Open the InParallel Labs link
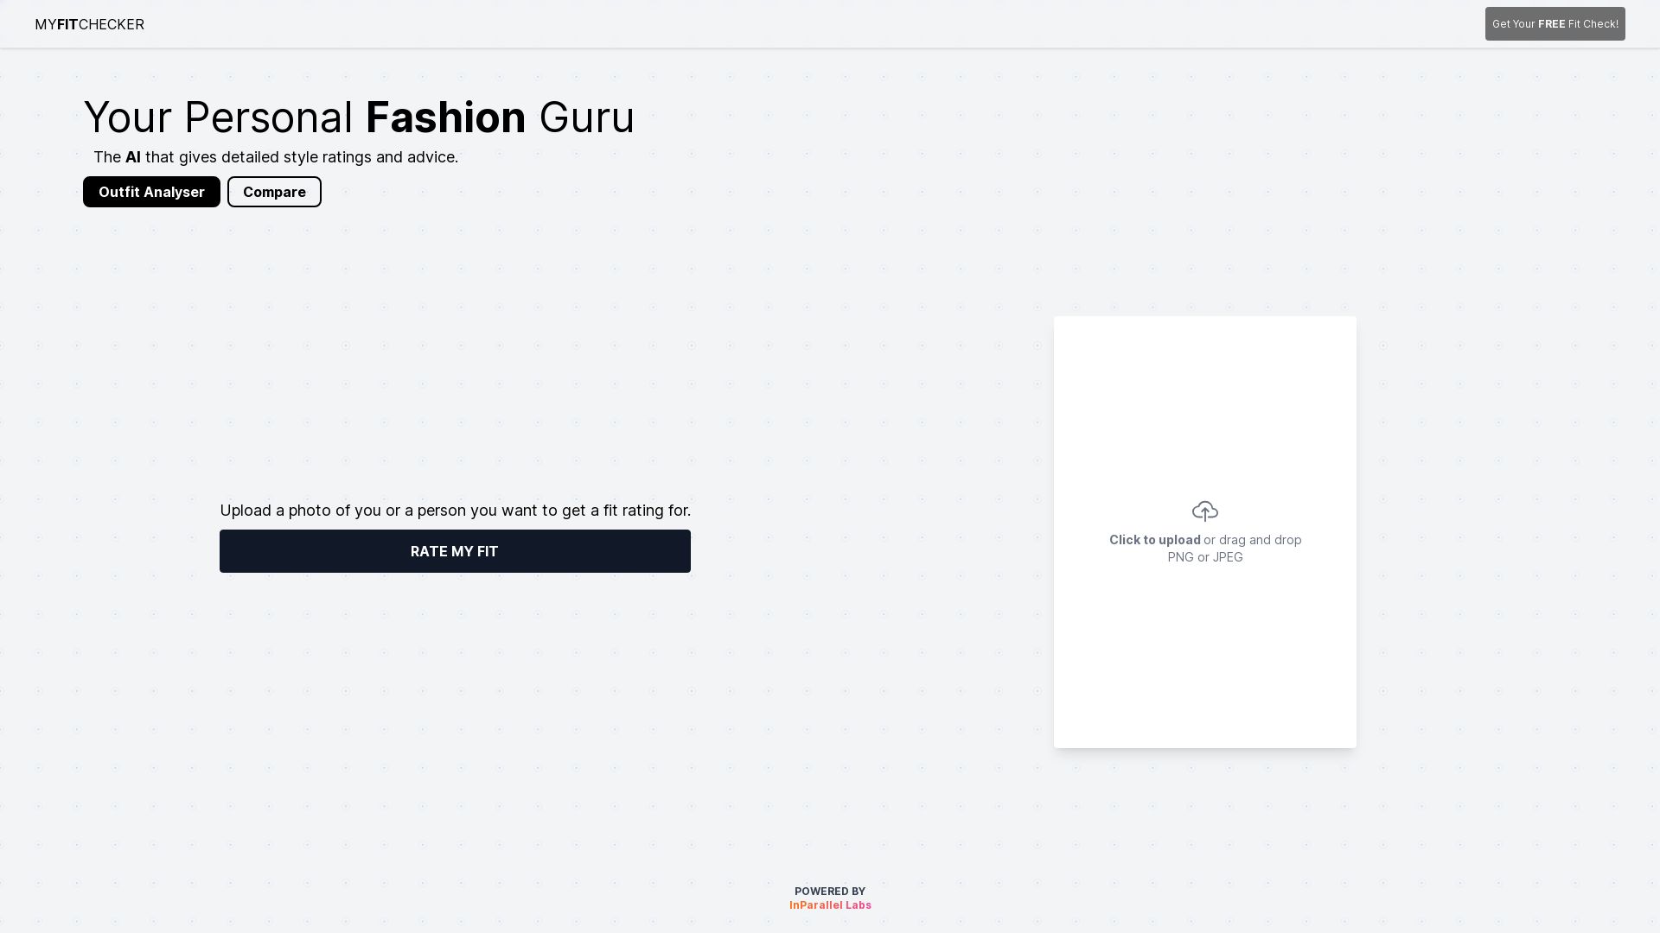The height and width of the screenshot is (933, 1660). click(830, 905)
